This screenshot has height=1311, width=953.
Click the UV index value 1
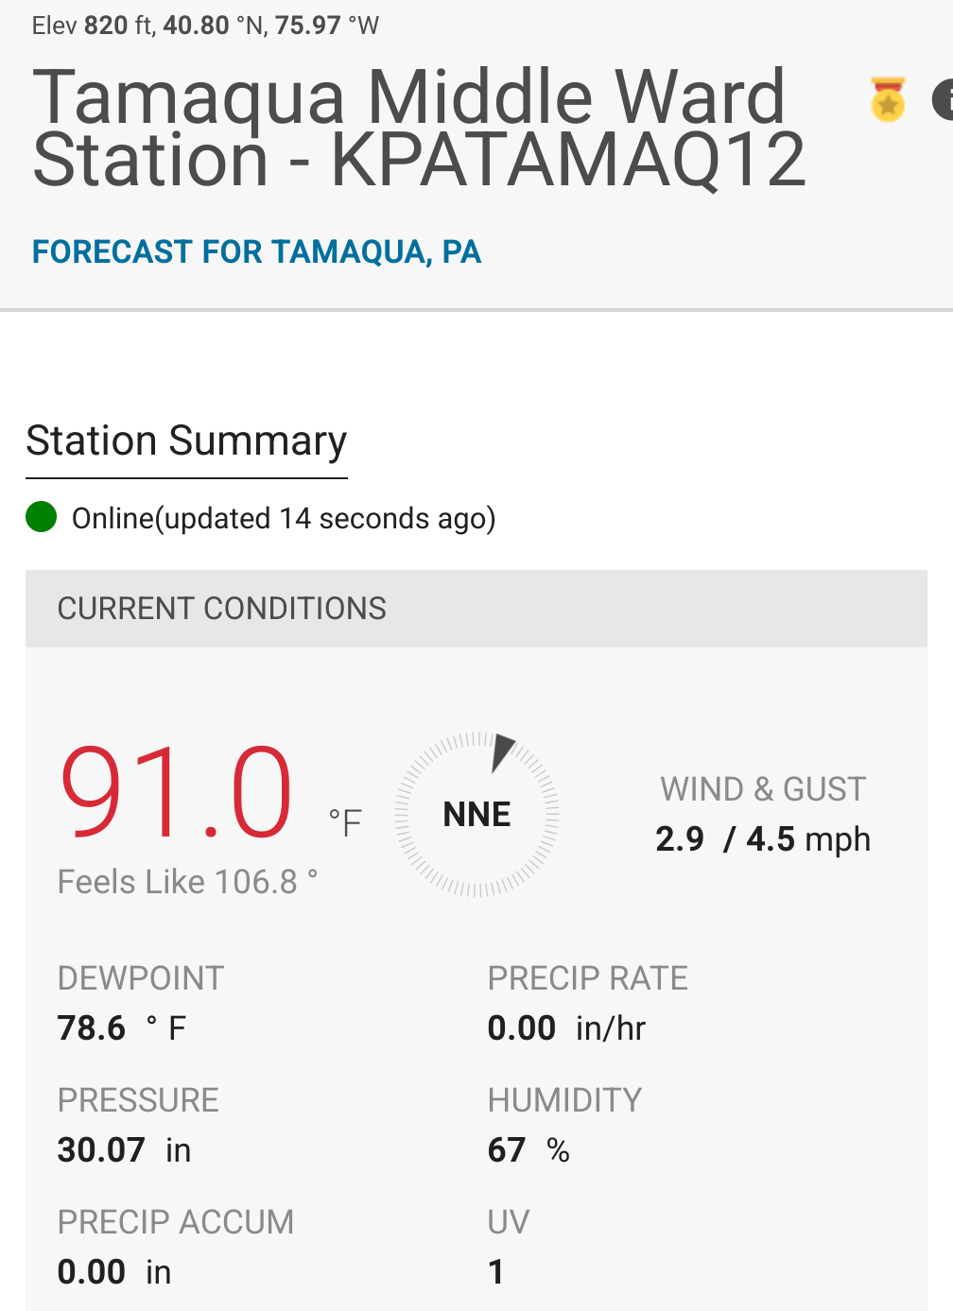click(x=496, y=1271)
